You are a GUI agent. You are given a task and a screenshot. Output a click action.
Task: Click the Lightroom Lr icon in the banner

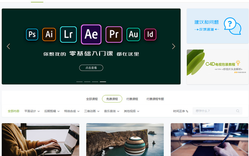point(68,34)
